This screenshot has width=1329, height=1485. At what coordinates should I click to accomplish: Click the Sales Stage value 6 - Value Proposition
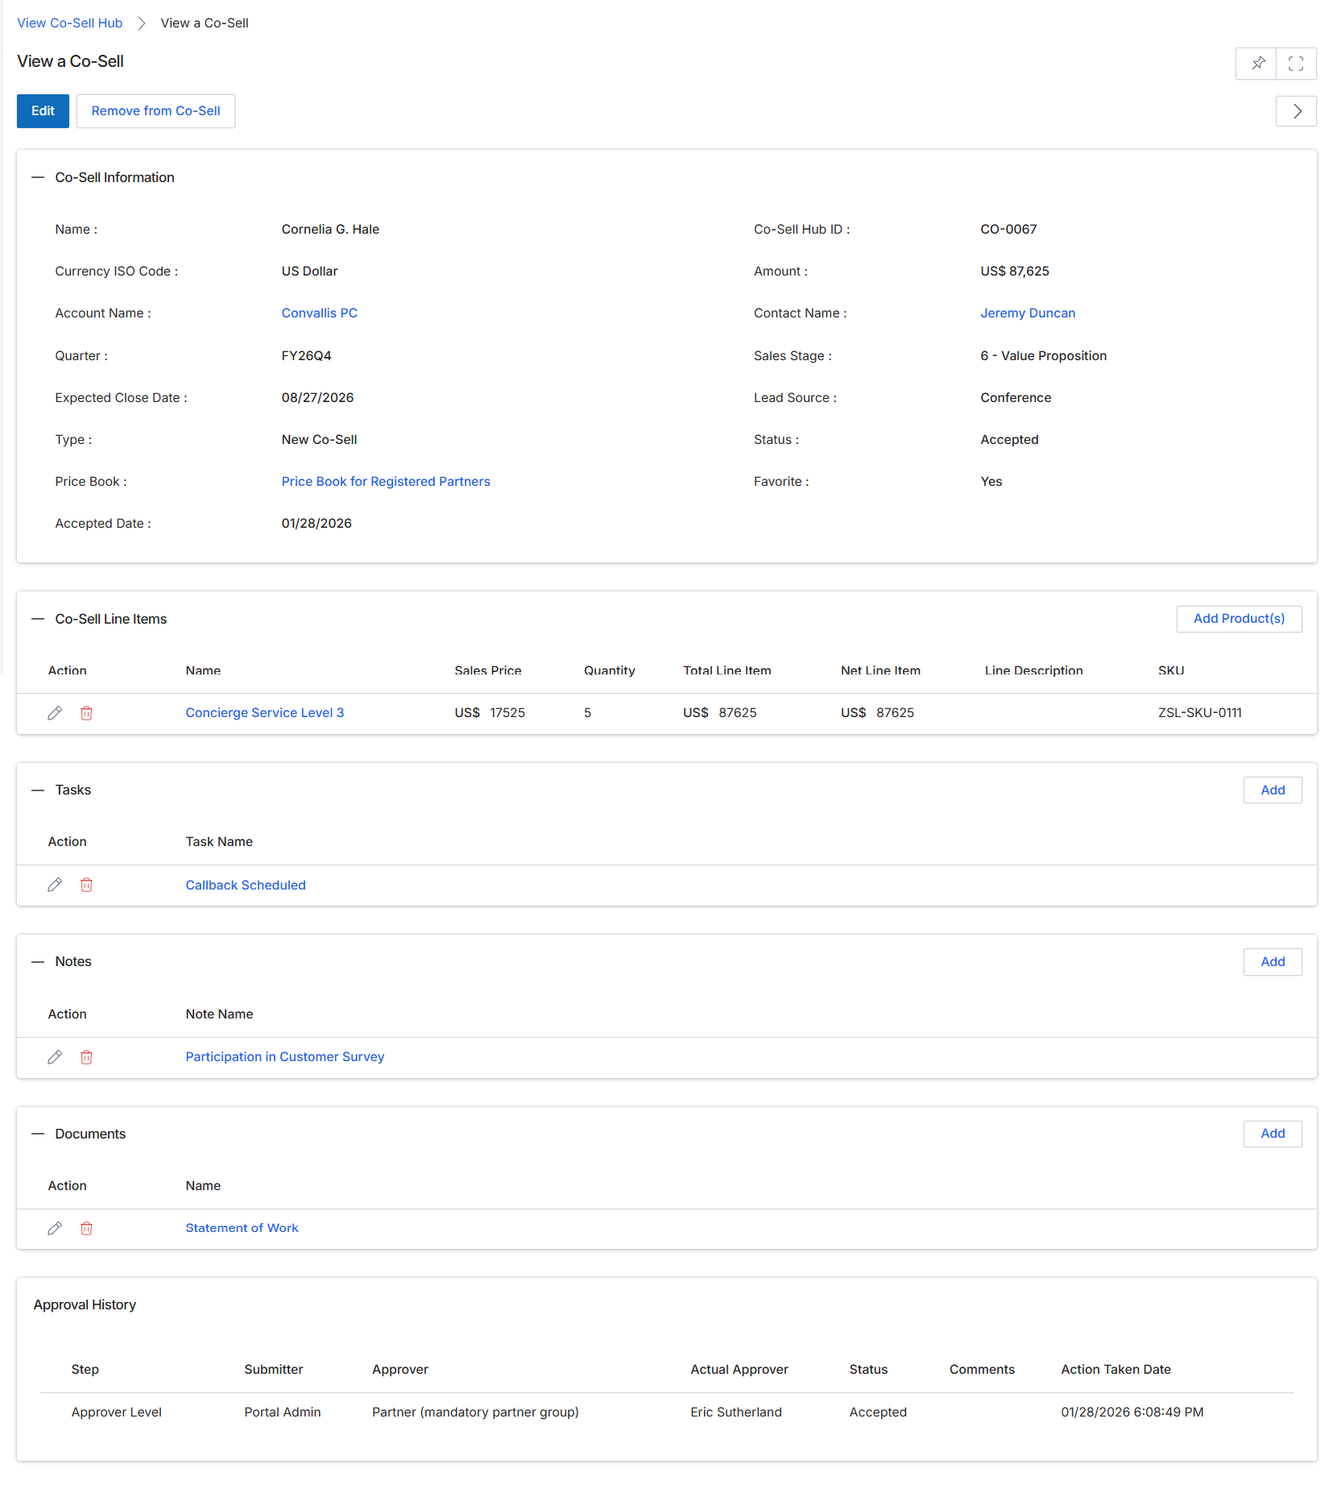click(x=1043, y=356)
